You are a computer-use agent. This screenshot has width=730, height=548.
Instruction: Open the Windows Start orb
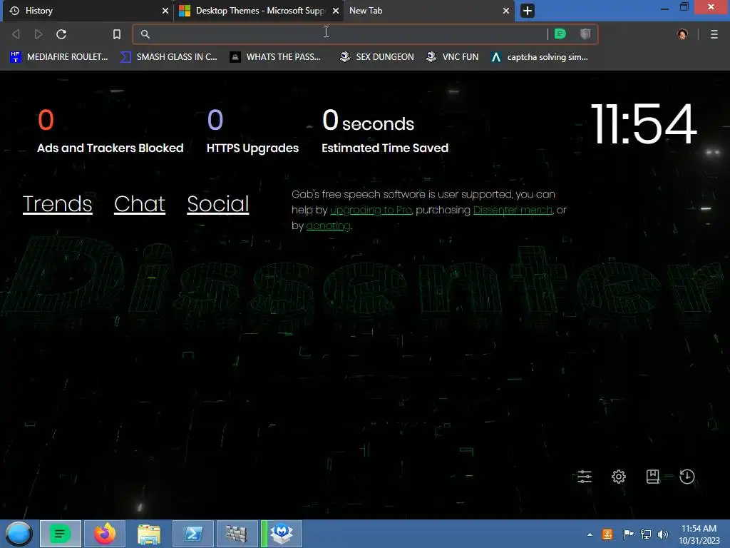(19, 534)
